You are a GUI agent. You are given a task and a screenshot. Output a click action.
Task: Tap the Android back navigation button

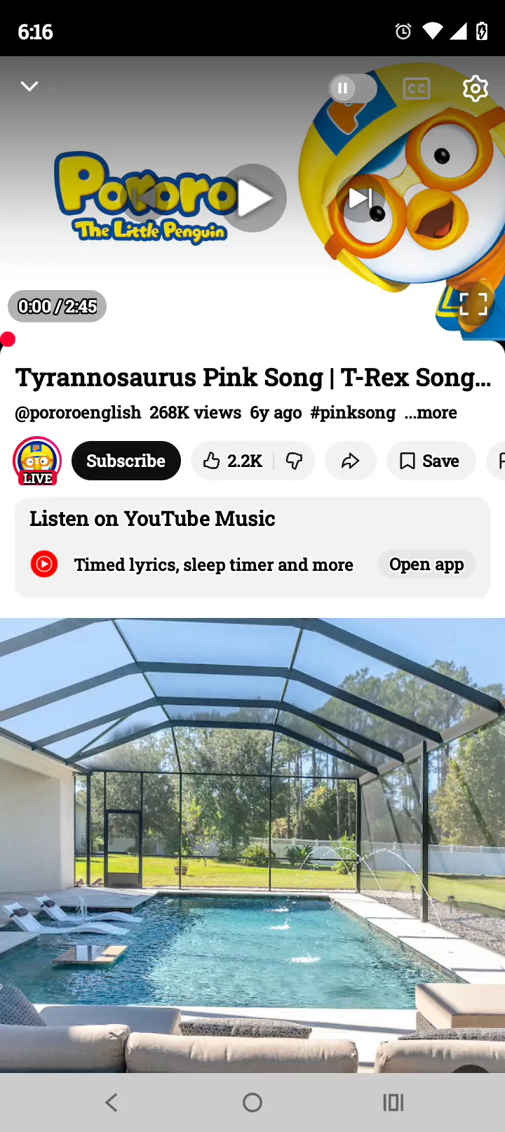[112, 1103]
